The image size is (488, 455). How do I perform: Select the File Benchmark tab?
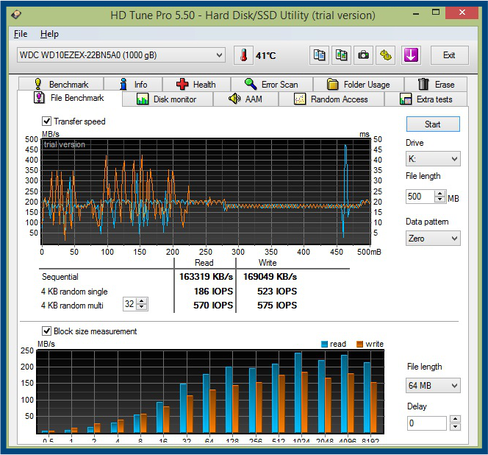[70, 98]
